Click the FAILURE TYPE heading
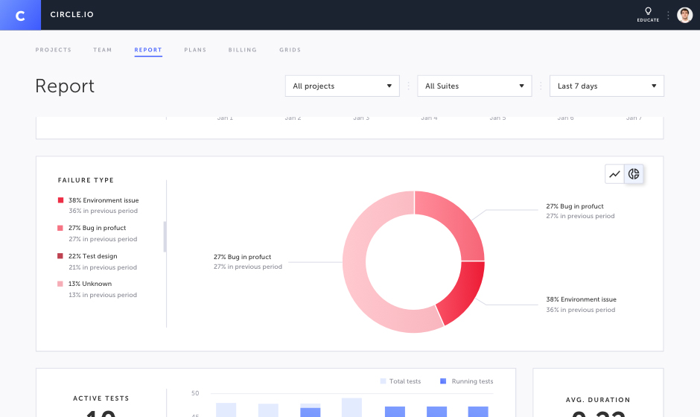 (x=86, y=180)
